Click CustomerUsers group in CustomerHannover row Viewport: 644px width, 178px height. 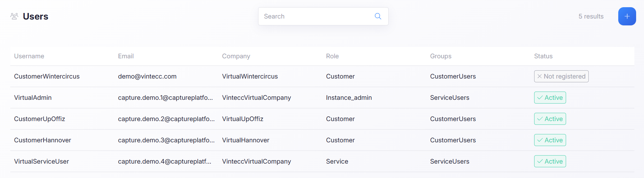coord(453,140)
